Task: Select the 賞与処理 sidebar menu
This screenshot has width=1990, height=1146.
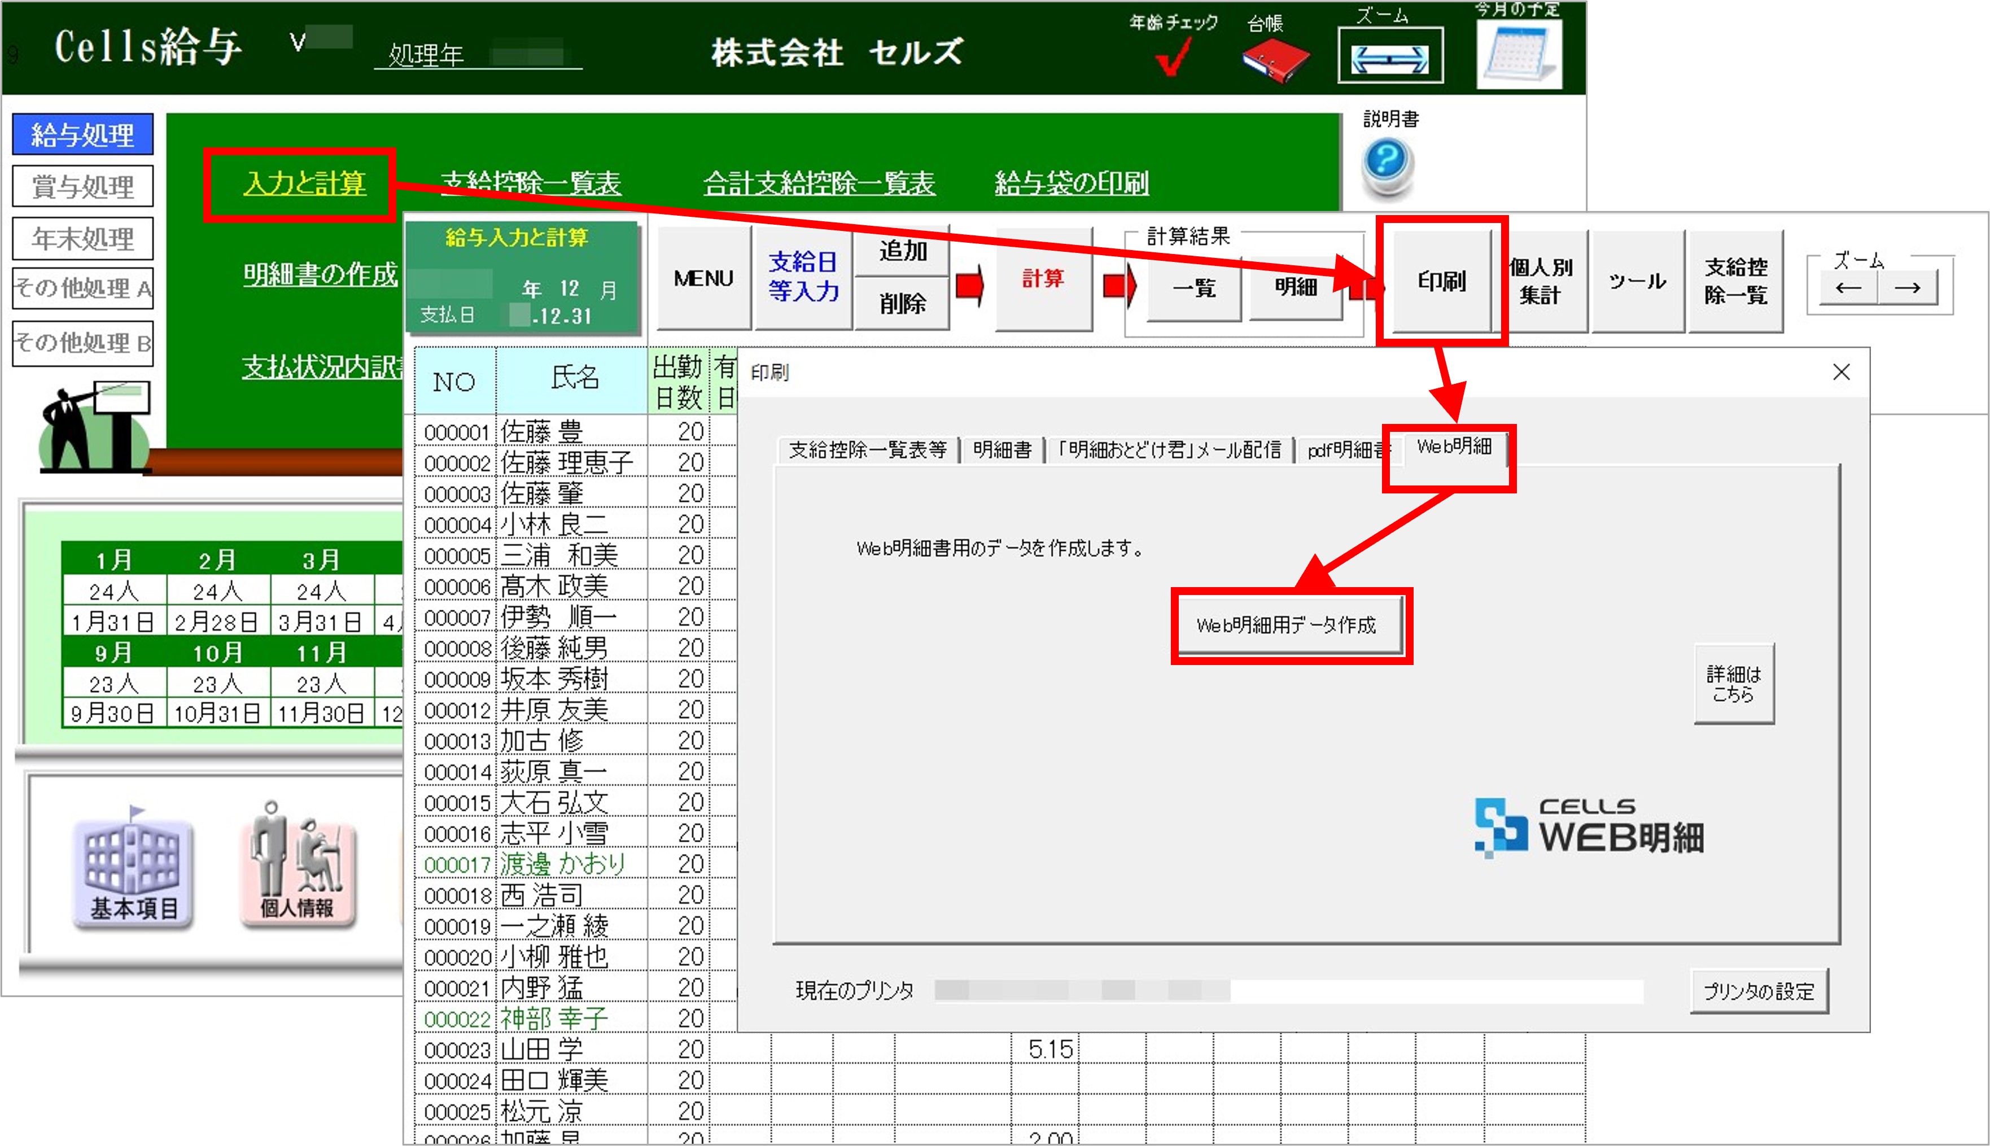Action: click(x=82, y=186)
